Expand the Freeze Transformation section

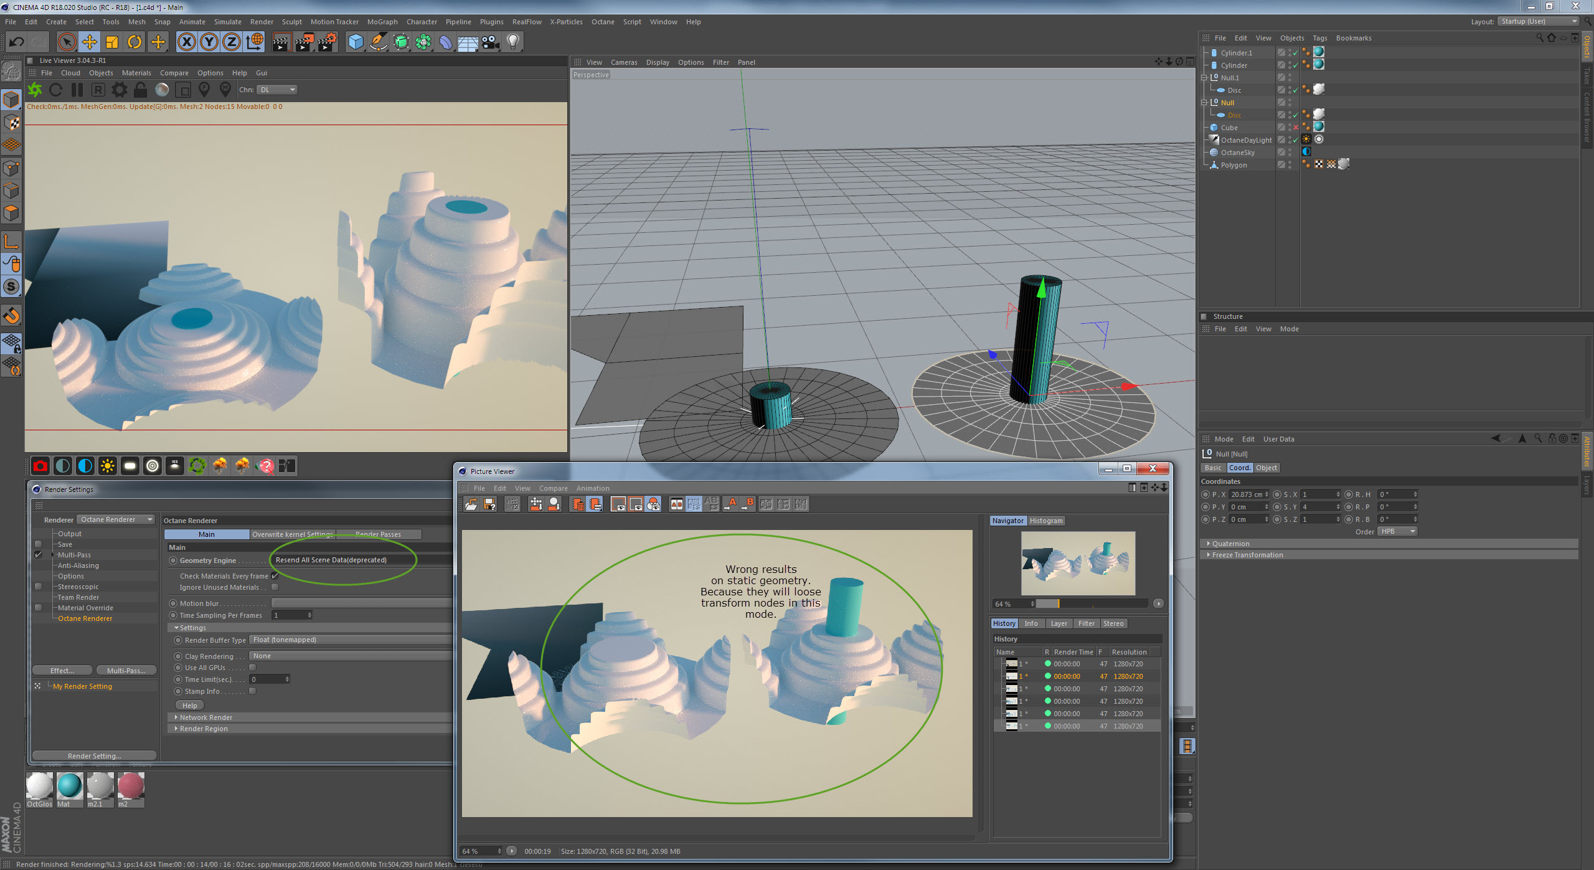pos(1247,555)
